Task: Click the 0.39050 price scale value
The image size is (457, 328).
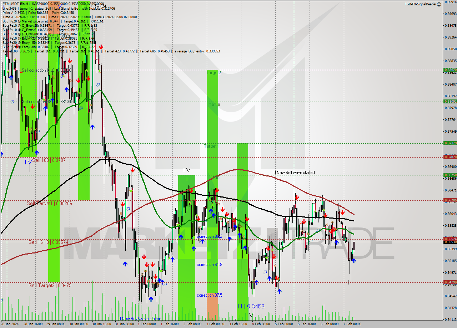Action: click(451, 49)
